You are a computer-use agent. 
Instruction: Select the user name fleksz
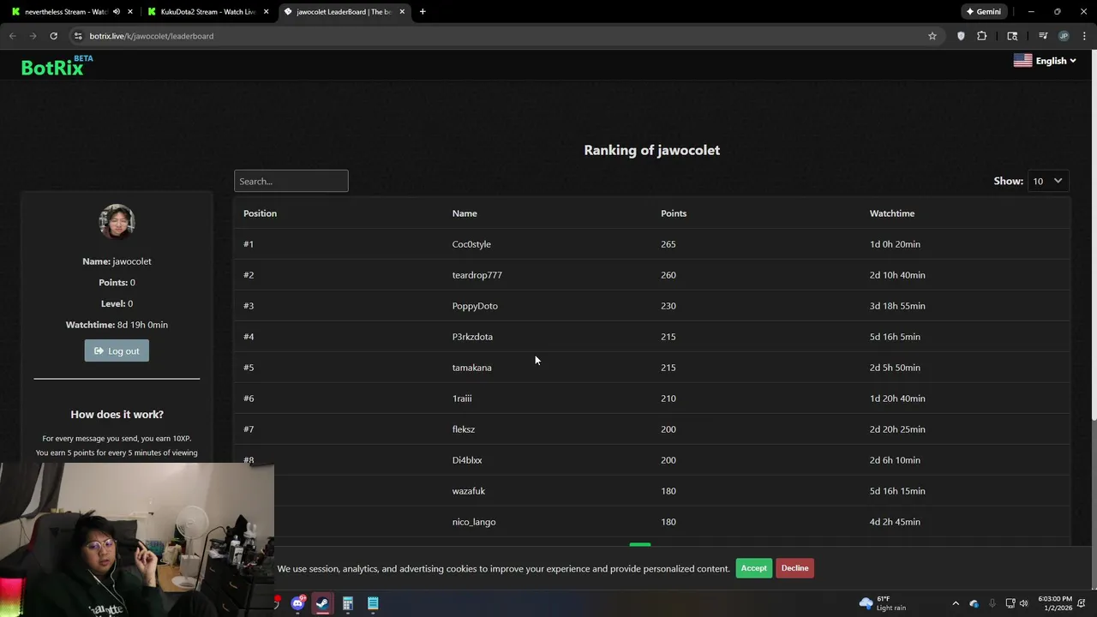[x=464, y=429]
